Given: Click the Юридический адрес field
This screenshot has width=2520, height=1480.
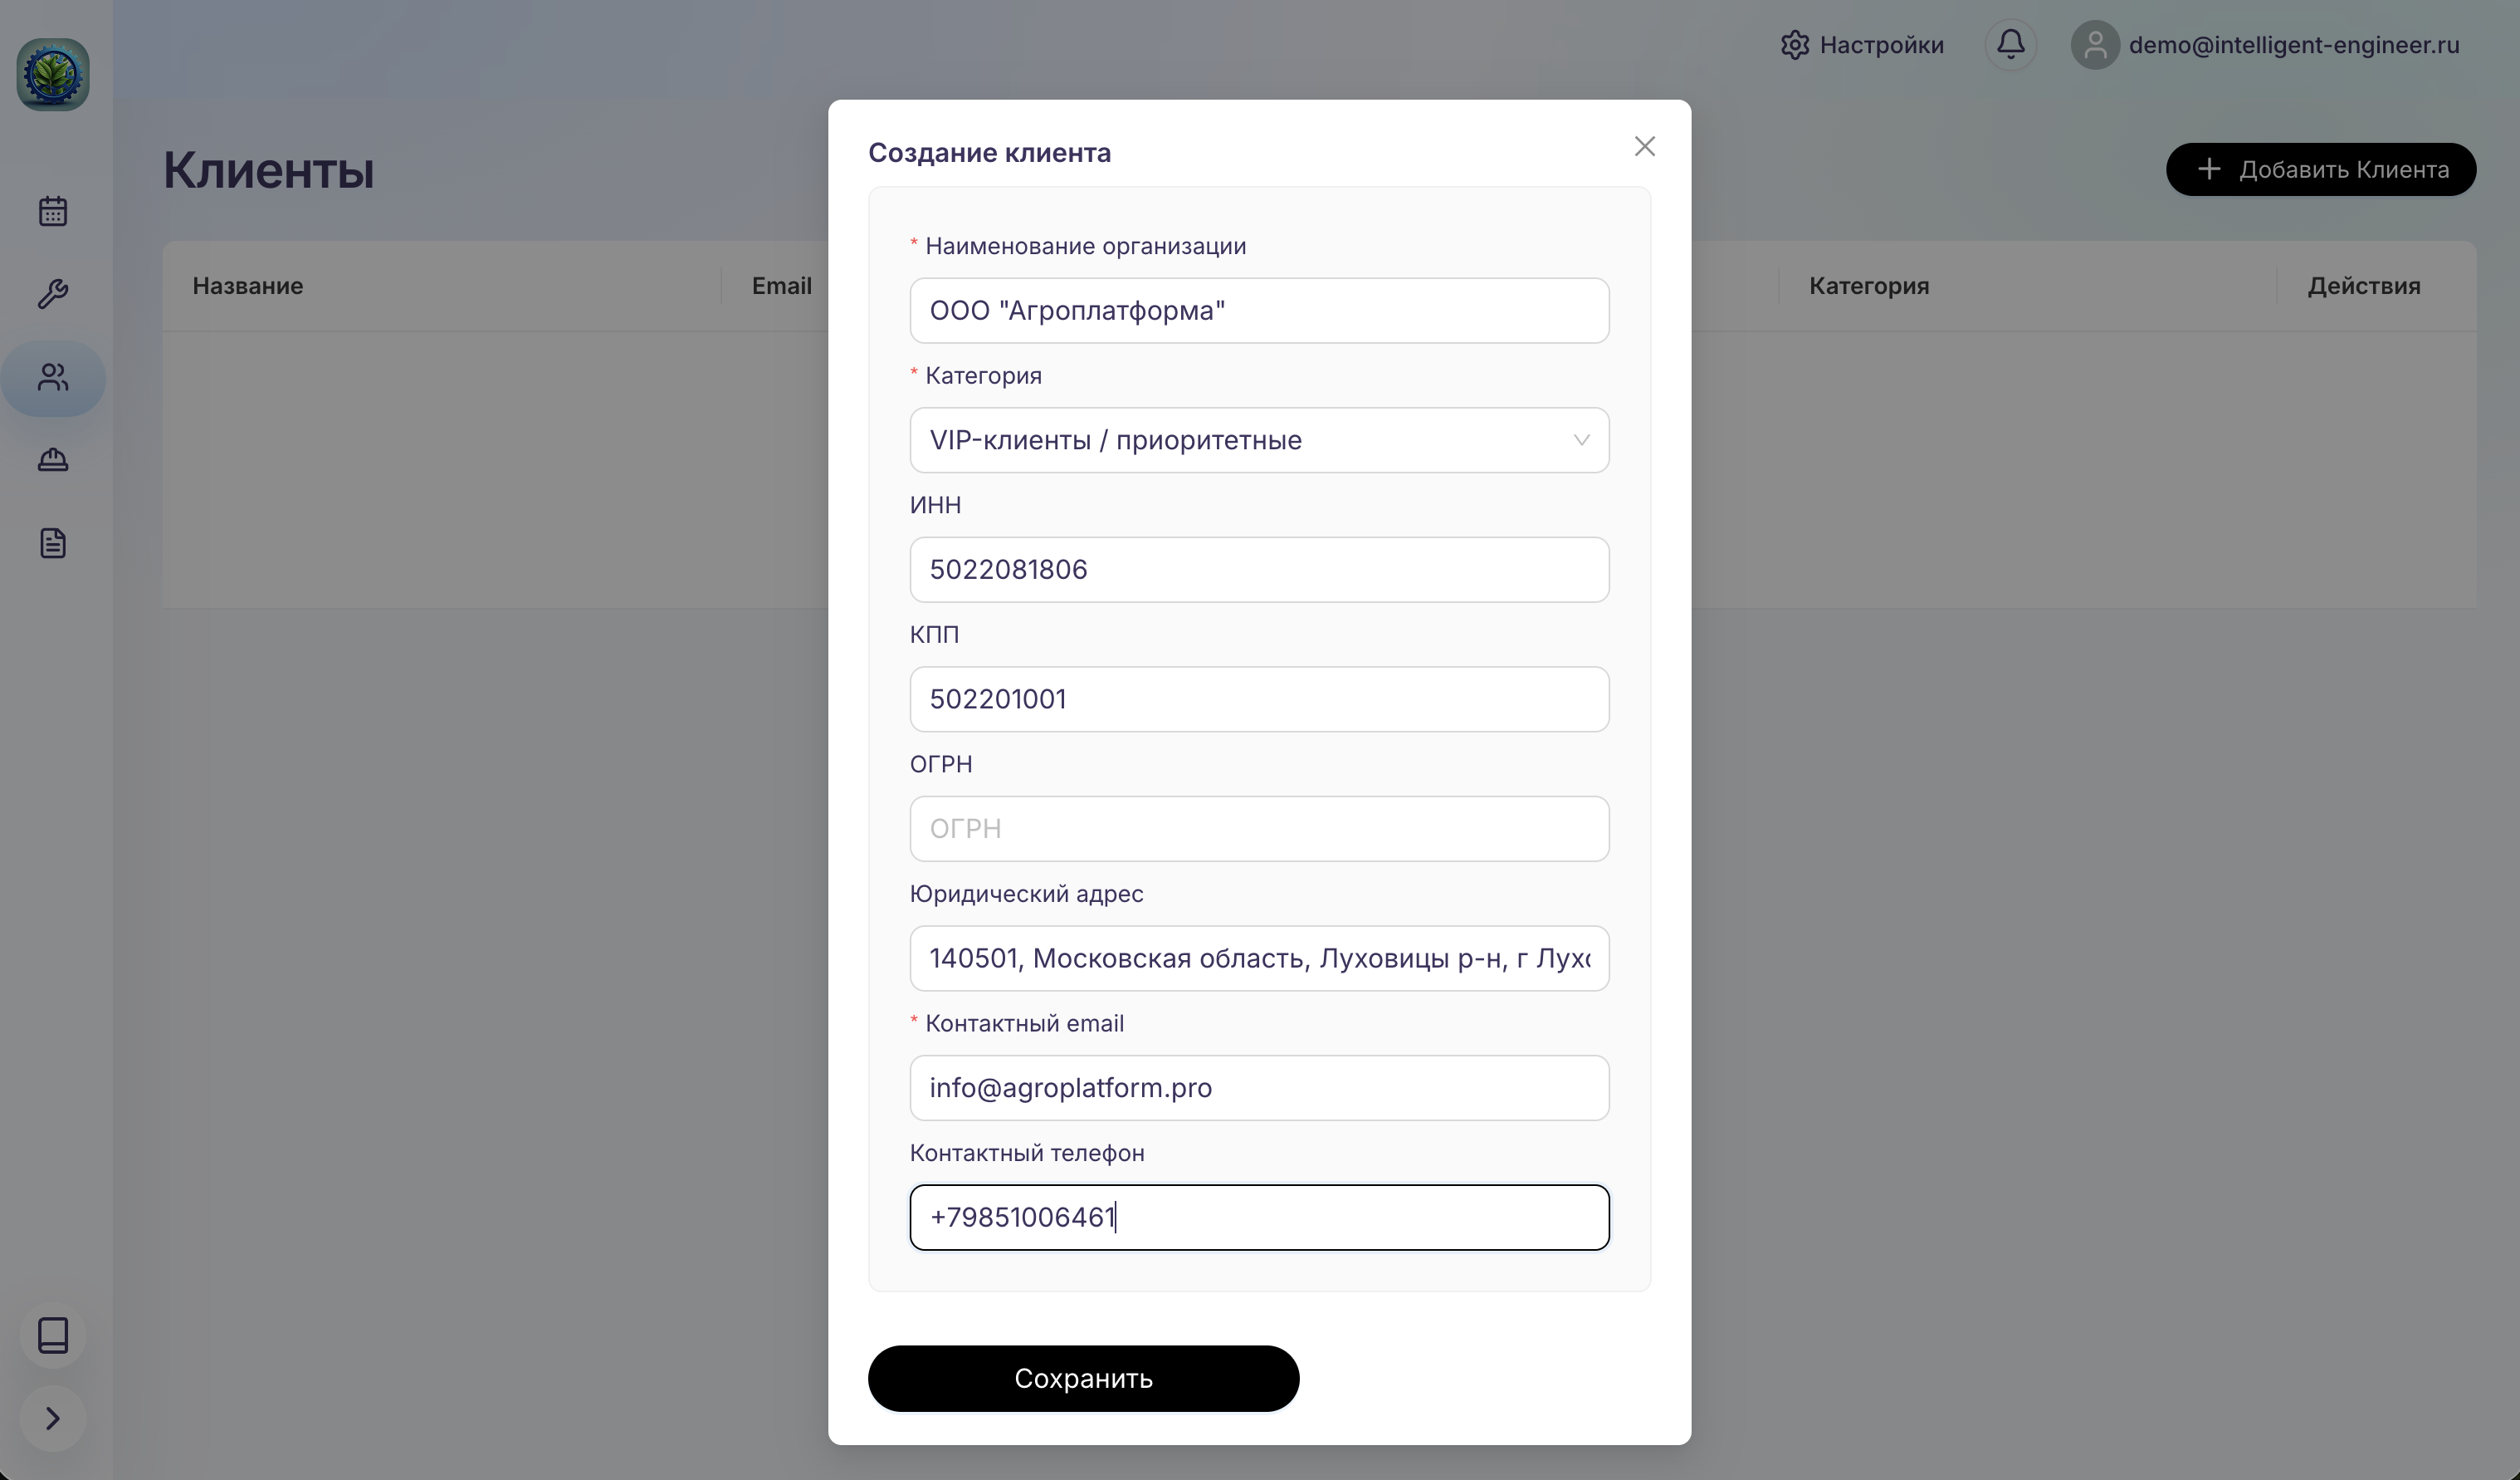Looking at the screenshot, I should point(1259,958).
